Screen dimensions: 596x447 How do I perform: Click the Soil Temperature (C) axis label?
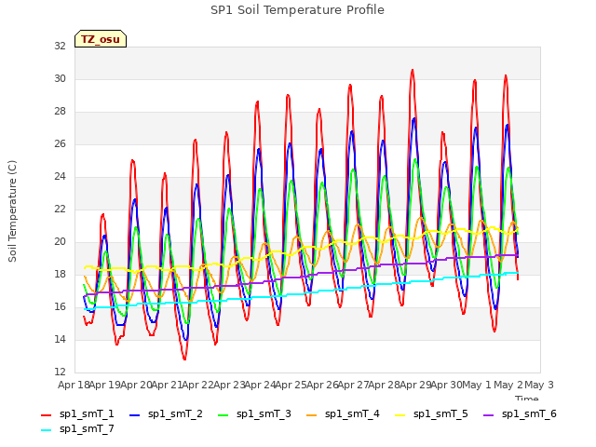12,211
